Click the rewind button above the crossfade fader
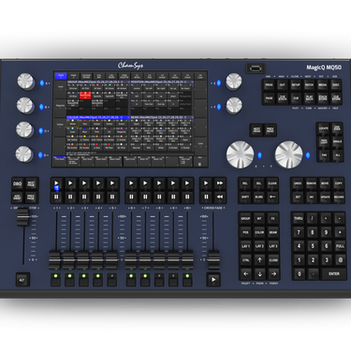This screenshot has width=351, height=351. coord(220,197)
